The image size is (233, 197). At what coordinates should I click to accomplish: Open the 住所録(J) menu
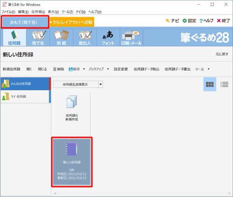(x=38, y=12)
